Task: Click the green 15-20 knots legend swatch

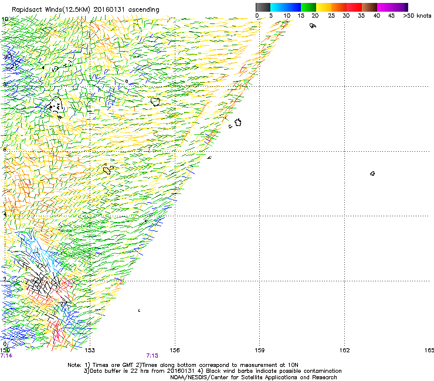Action: pyautogui.click(x=308, y=7)
